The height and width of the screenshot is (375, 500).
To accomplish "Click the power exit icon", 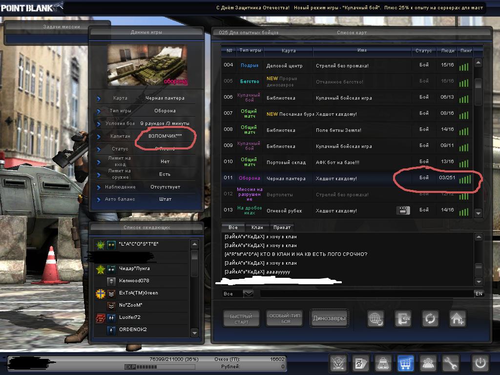I will click(480, 363).
